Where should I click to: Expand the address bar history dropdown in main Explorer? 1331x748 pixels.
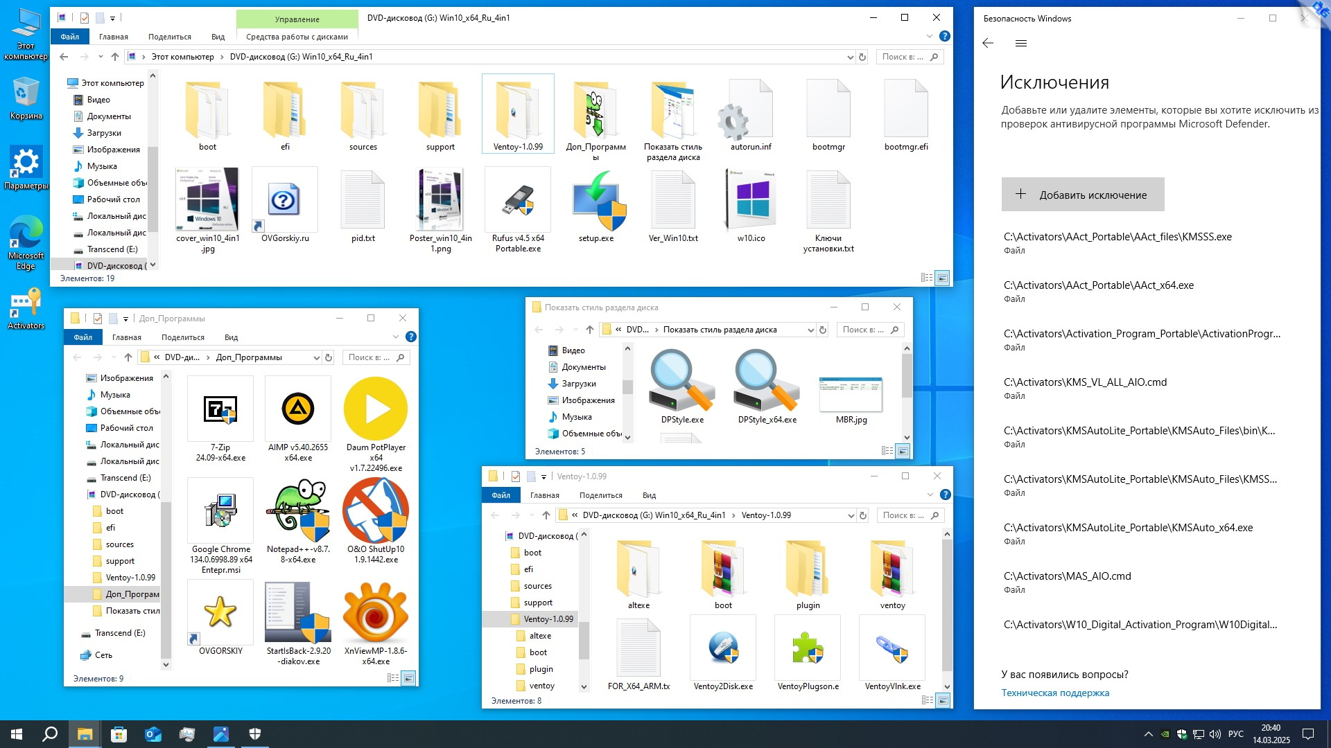click(x=850, y=57)
